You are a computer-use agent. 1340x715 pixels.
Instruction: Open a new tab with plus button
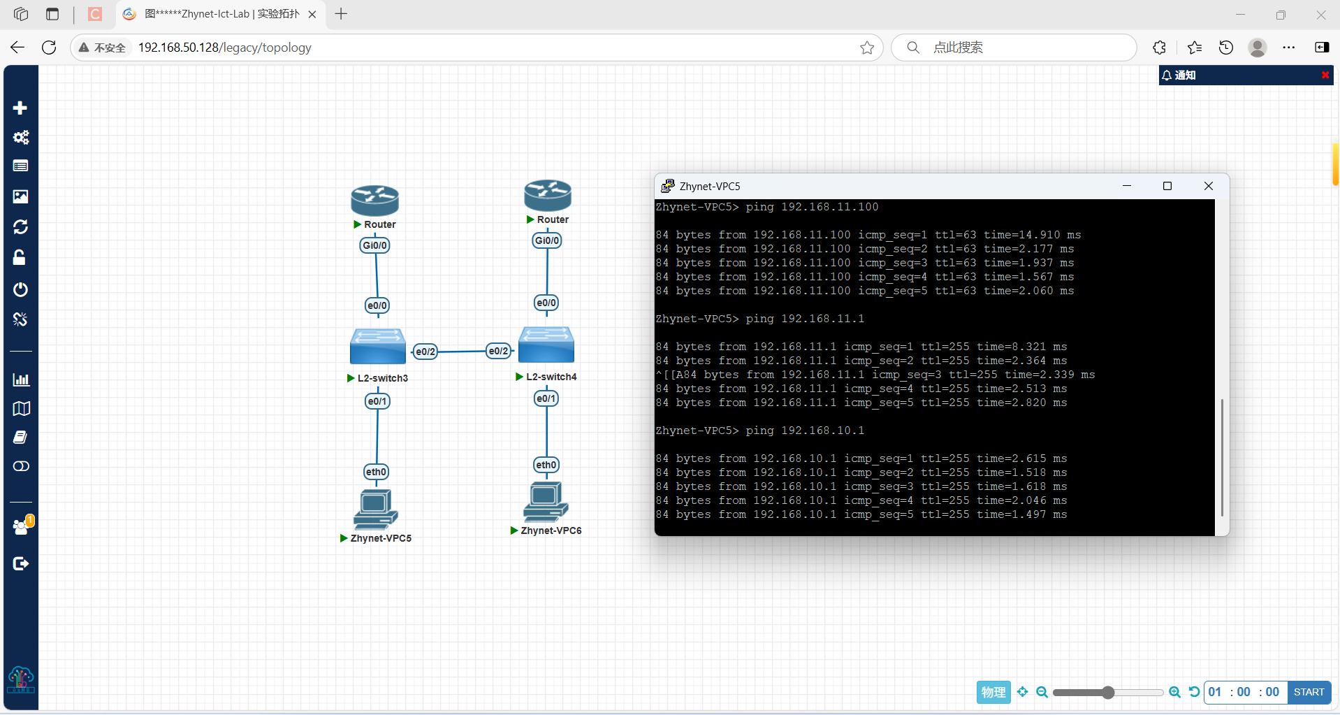341,14
